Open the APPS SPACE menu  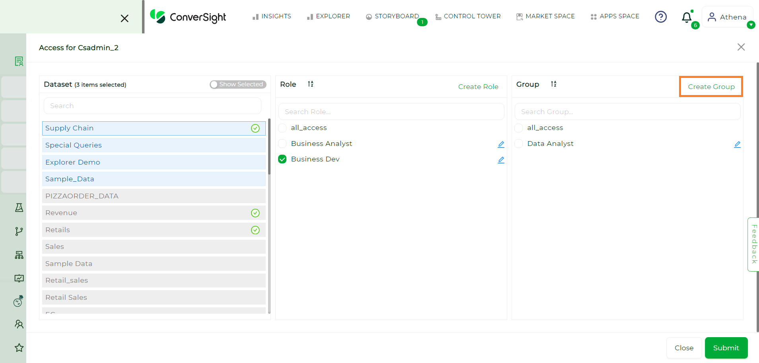point(615,16)
